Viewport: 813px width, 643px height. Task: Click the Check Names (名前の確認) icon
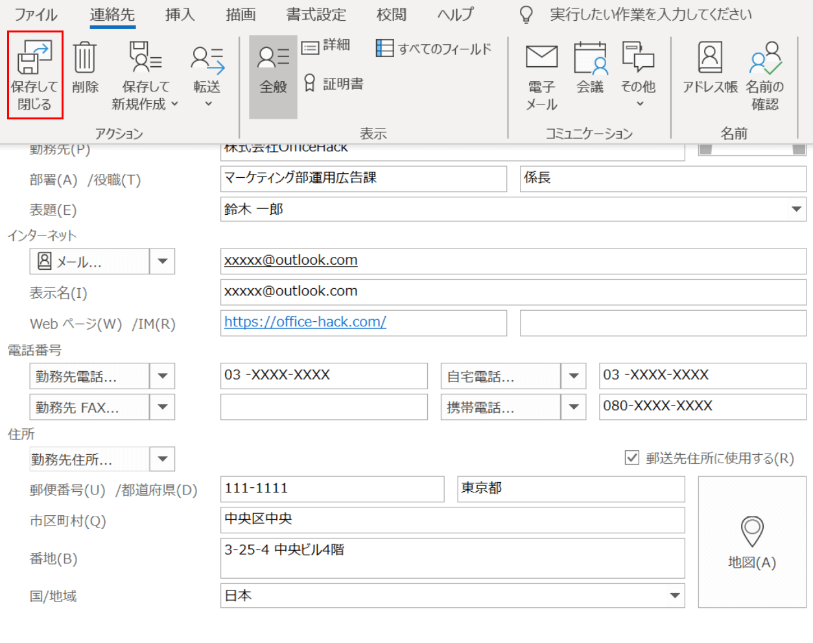[x=765, y=58]
